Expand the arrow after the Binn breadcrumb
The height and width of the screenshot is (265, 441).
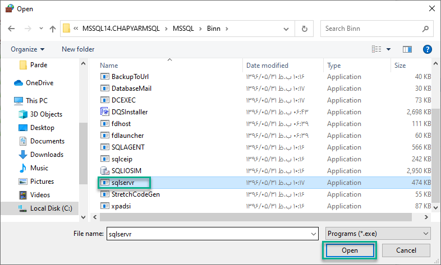coord(227,29)
